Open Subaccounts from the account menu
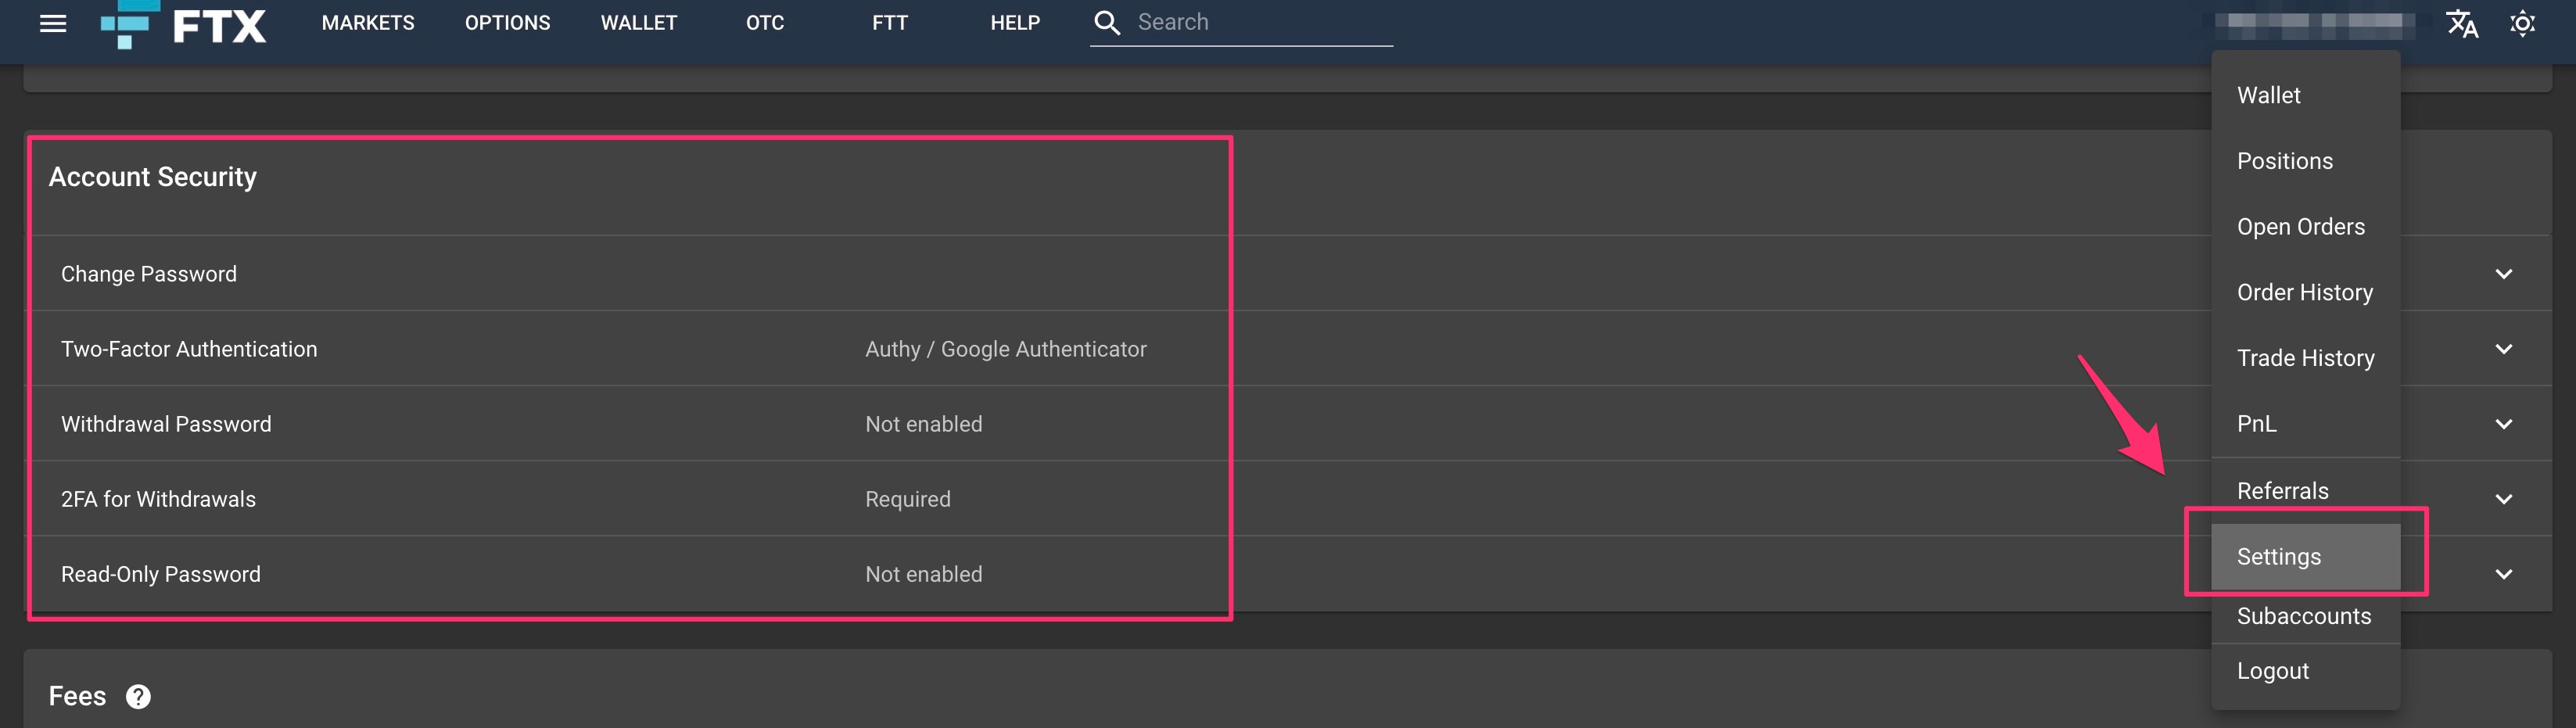This screenshot has height=728, width=2576. point(2303,616)
